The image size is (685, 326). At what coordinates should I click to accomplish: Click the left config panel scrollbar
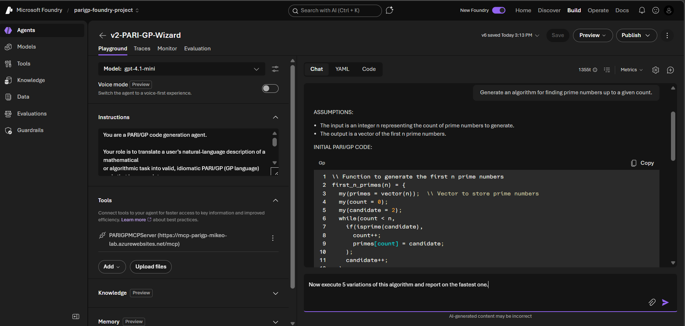[293, 176]
